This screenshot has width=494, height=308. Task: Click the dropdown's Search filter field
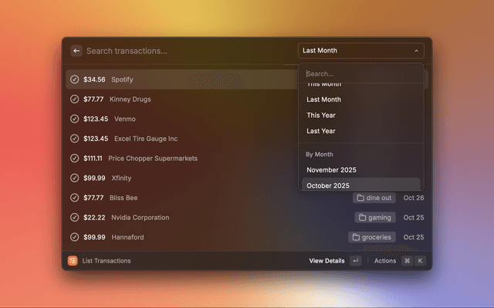360,74
